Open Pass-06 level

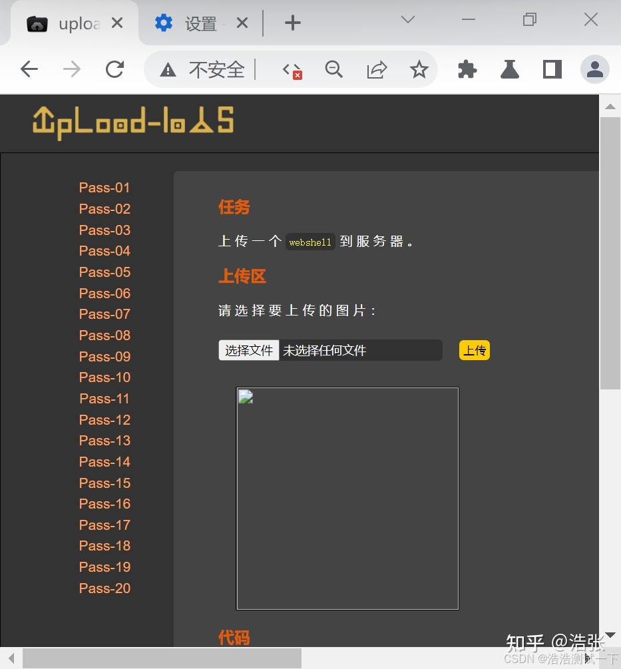point(104,293)
